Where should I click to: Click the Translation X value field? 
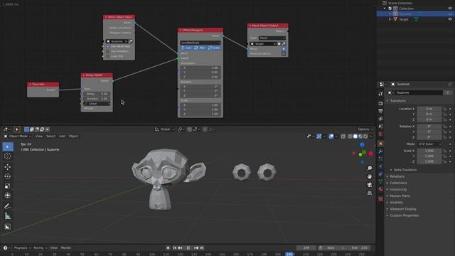click(200, 68)
